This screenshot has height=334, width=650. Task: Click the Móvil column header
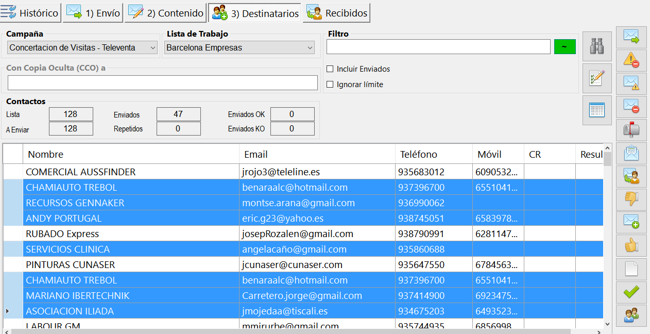[498, 154]
